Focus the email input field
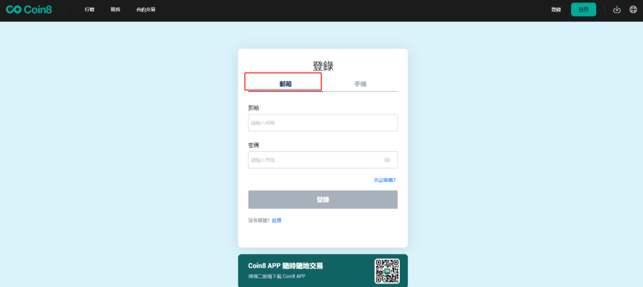This screenshot has height=287, width=643. pyautogui.click(x=323, y=123)
